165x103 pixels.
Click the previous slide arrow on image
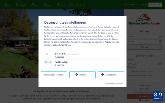2,45
